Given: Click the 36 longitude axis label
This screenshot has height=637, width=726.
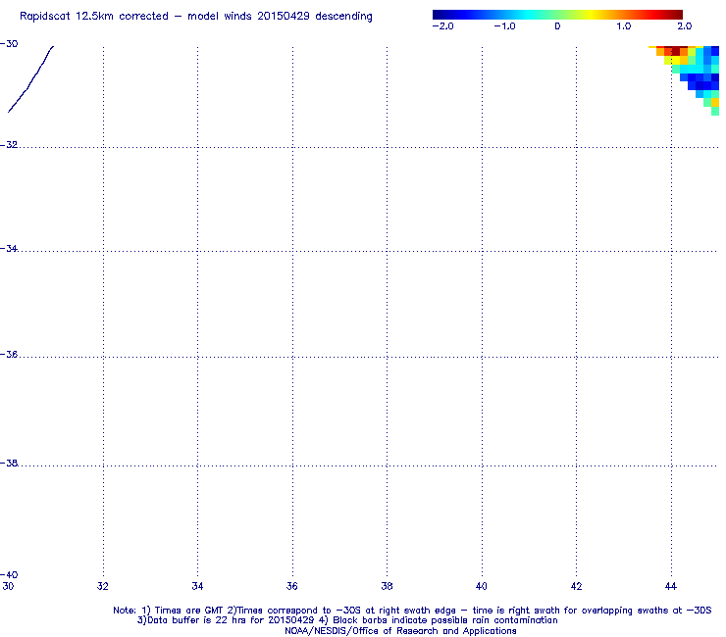Looking at the screenshot, I should click(291, 587).
